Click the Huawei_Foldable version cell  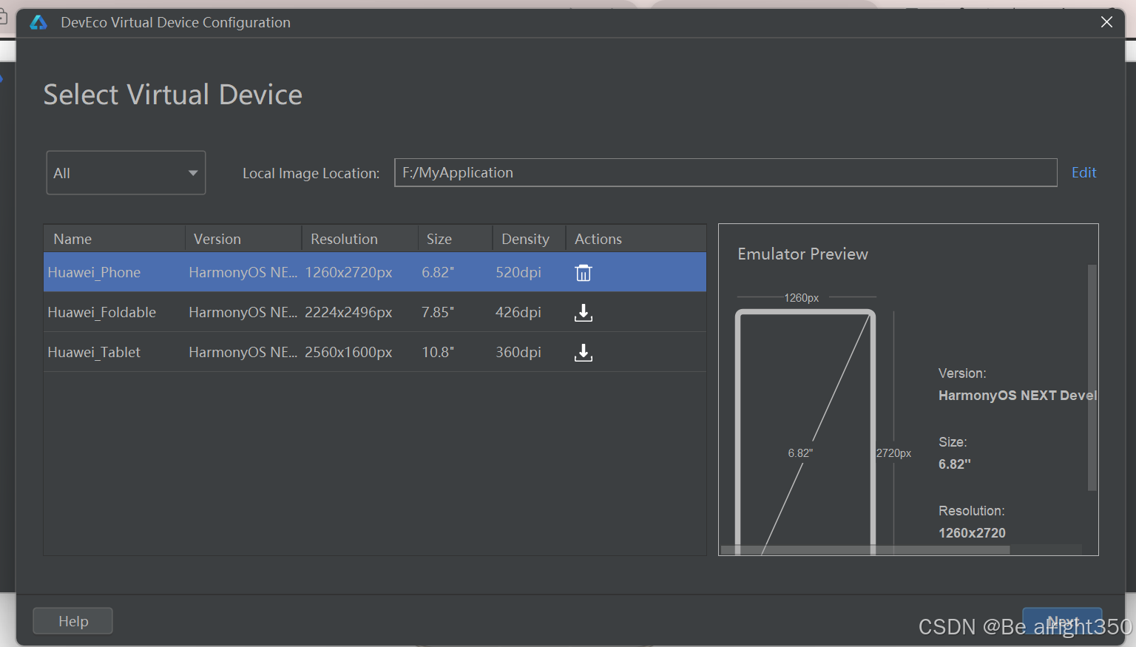[243, 312]
